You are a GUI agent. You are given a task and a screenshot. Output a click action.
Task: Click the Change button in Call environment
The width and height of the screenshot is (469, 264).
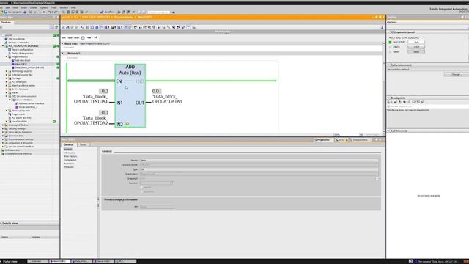pos(456,74)
